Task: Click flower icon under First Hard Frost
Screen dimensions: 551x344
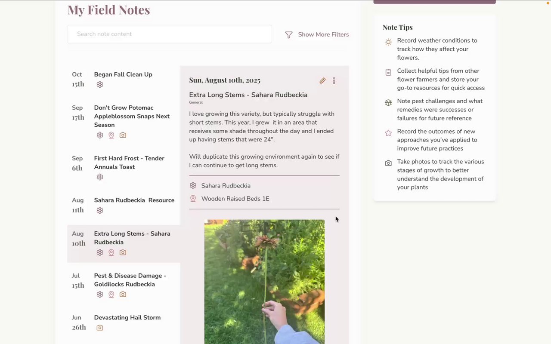Action: pyautogui.click(x=100, y=177)
